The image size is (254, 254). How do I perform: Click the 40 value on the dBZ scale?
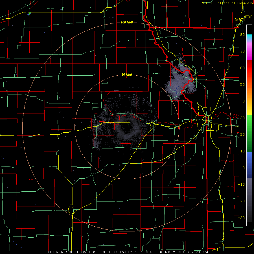pos(242,101)
